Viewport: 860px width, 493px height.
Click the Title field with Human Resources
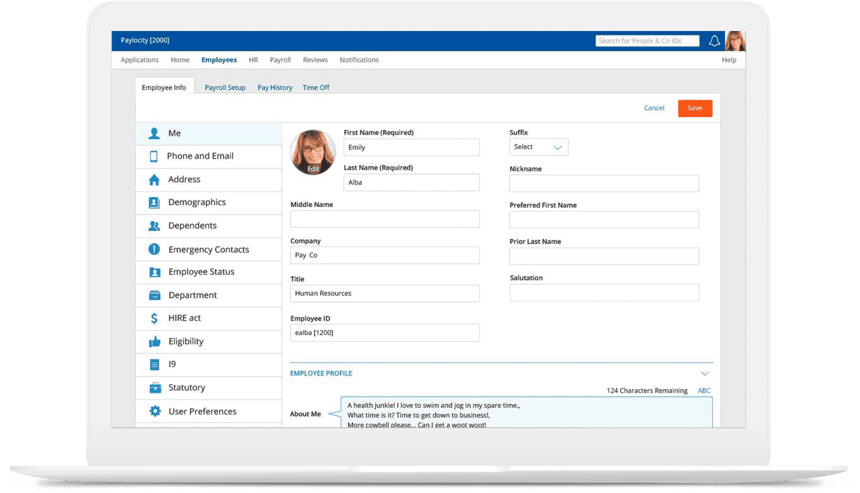pos(384,294)
